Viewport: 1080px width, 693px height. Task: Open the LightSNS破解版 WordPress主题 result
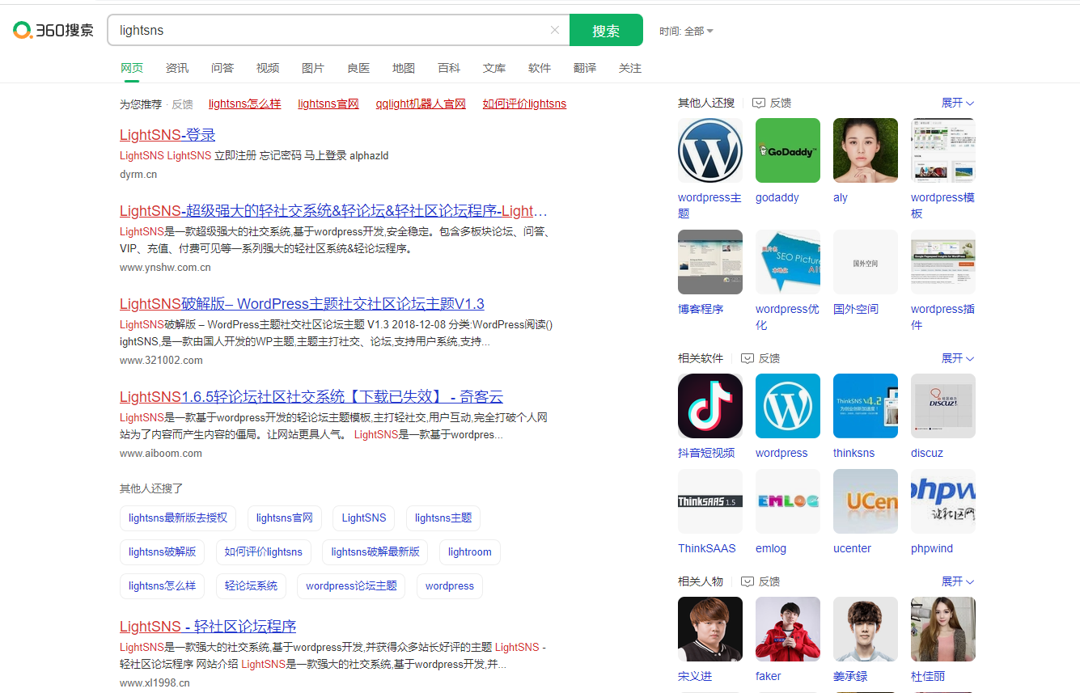coord(302,304)
